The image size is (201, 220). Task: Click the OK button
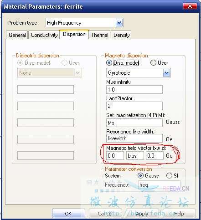click(x=68, y=214)
